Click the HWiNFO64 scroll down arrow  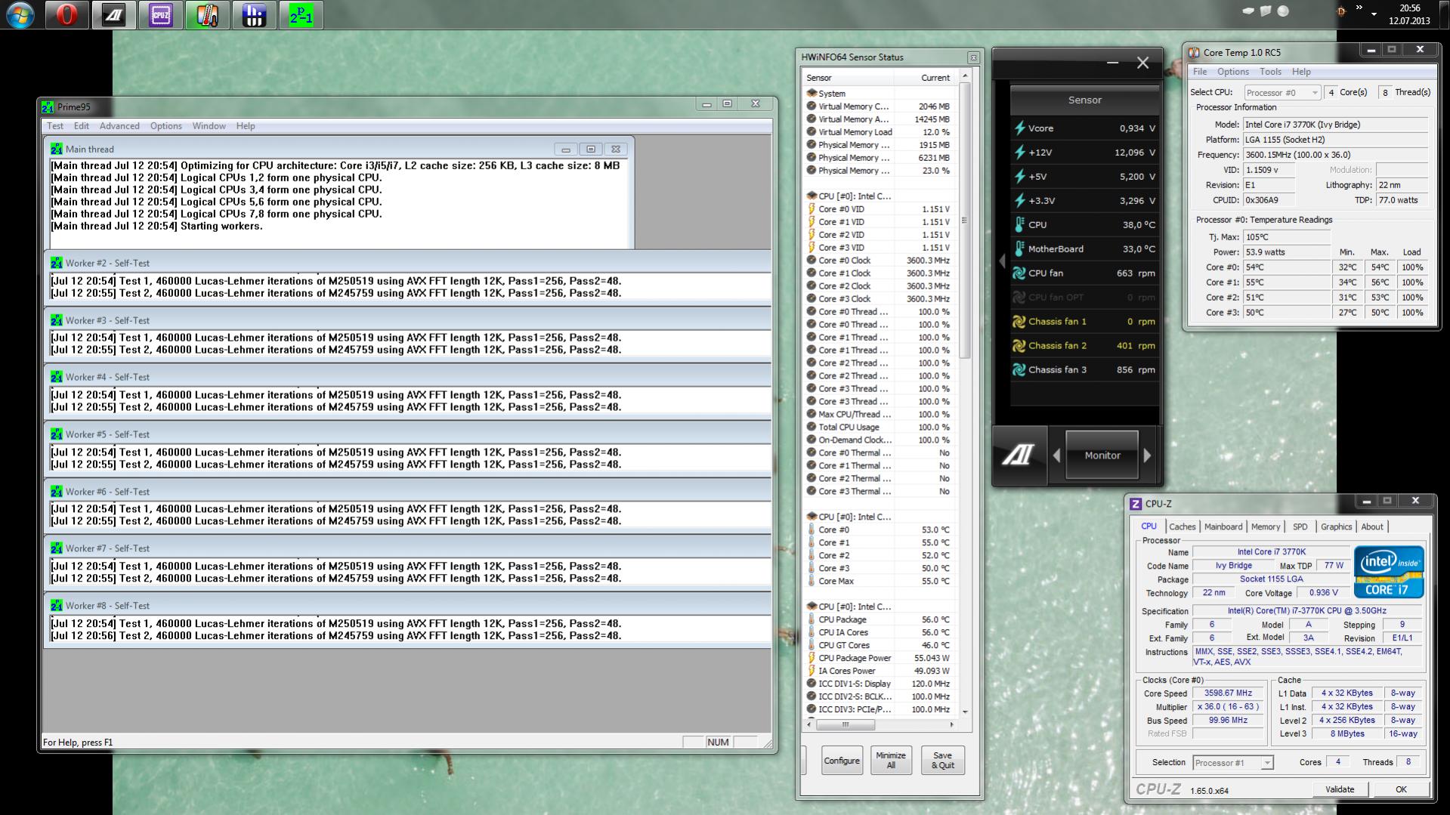pos(964,712)
